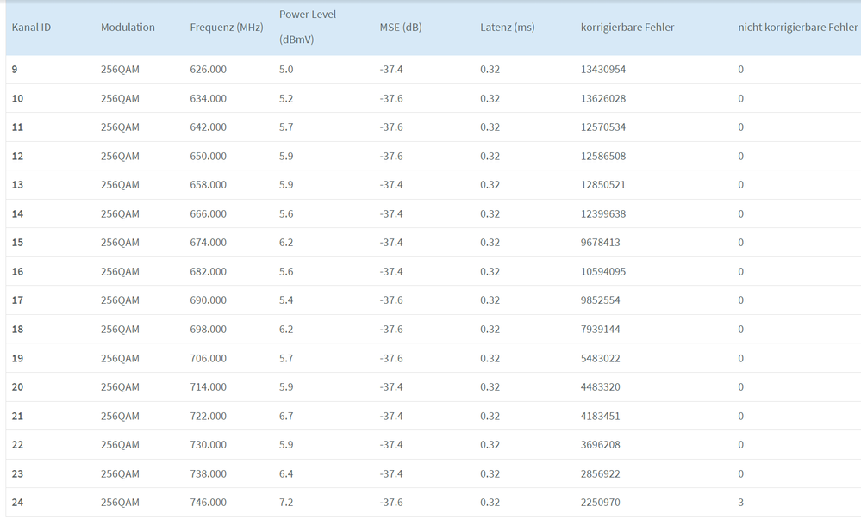Click the Power Level (dBmV) header
861x525 pixels.
(308, 27)
